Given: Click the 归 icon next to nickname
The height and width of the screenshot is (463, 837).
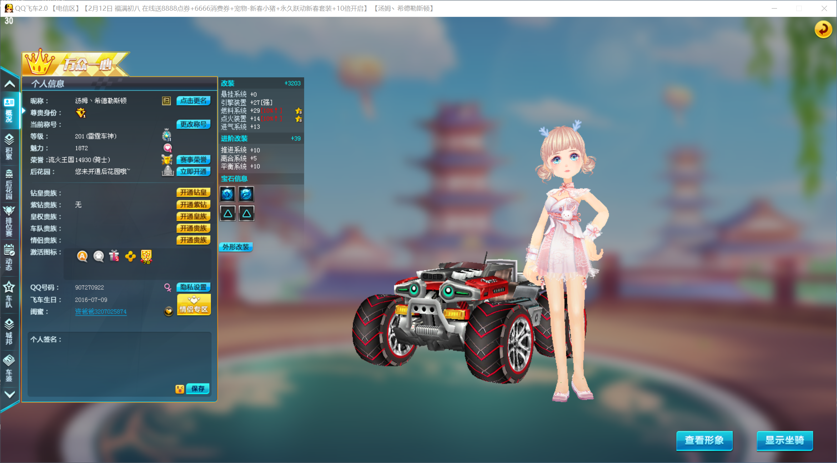Looking at the screenshot, I should 166,101.
